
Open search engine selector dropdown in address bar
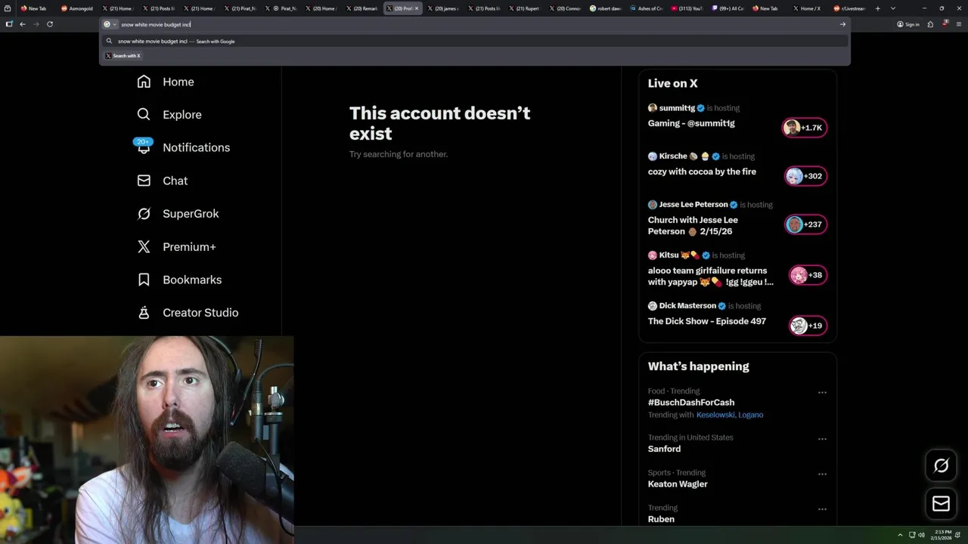[x=110, y=24]
